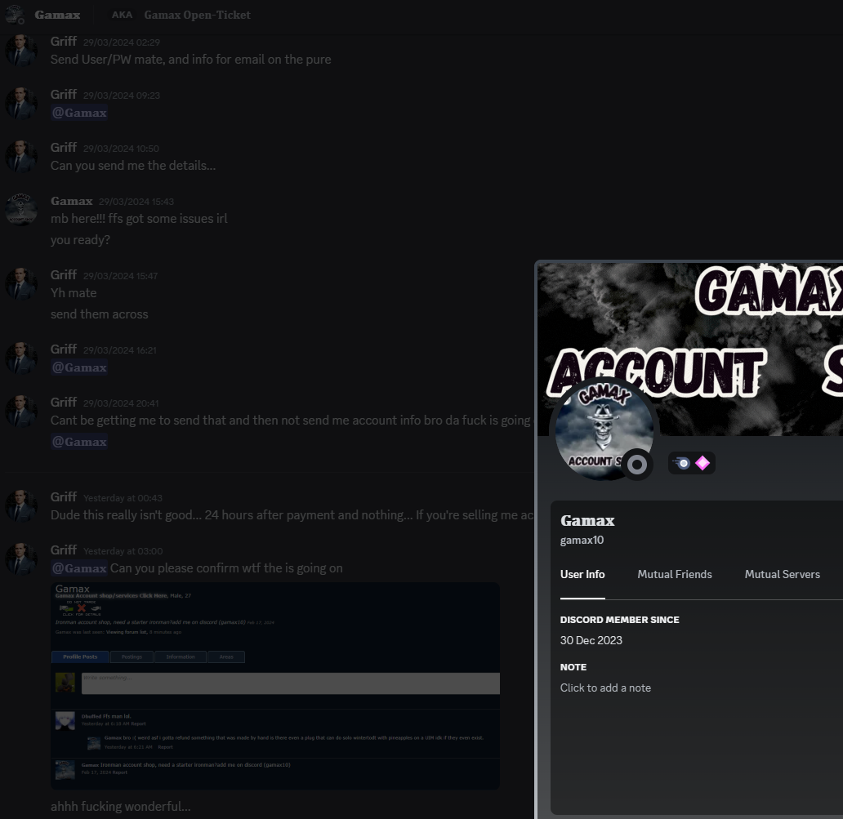843x819 pixels.
Task: Click text 'Can you please confirm wtf the is going on'
Action: point(226,568)
